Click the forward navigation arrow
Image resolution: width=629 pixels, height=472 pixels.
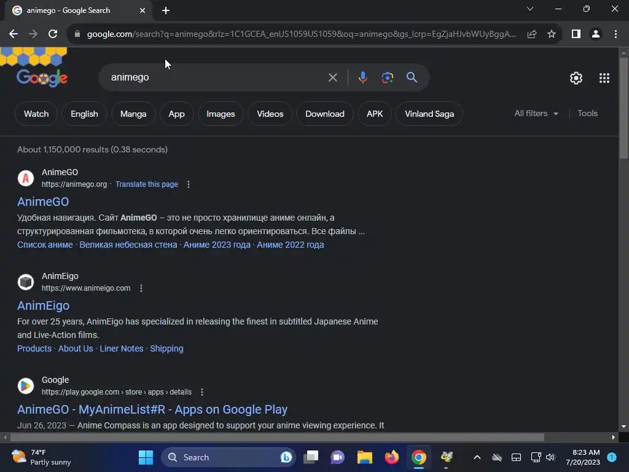point(33,34)
